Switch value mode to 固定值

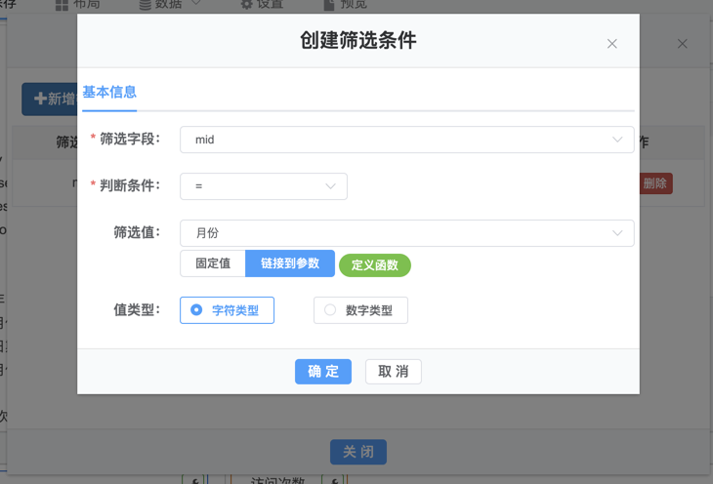[213, 264]
